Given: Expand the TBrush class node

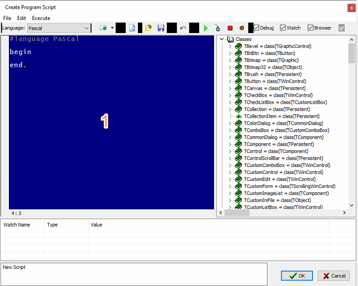Looking at the screenshot, I should pos(230,74).
